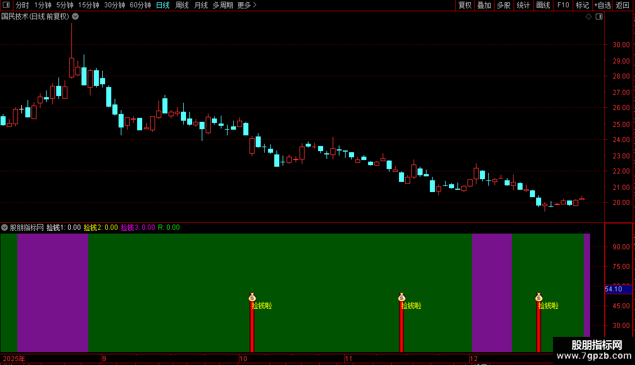Click the 25.00 price axis label
This screenshot has height=365, width=635.
[x=621, y=124]
